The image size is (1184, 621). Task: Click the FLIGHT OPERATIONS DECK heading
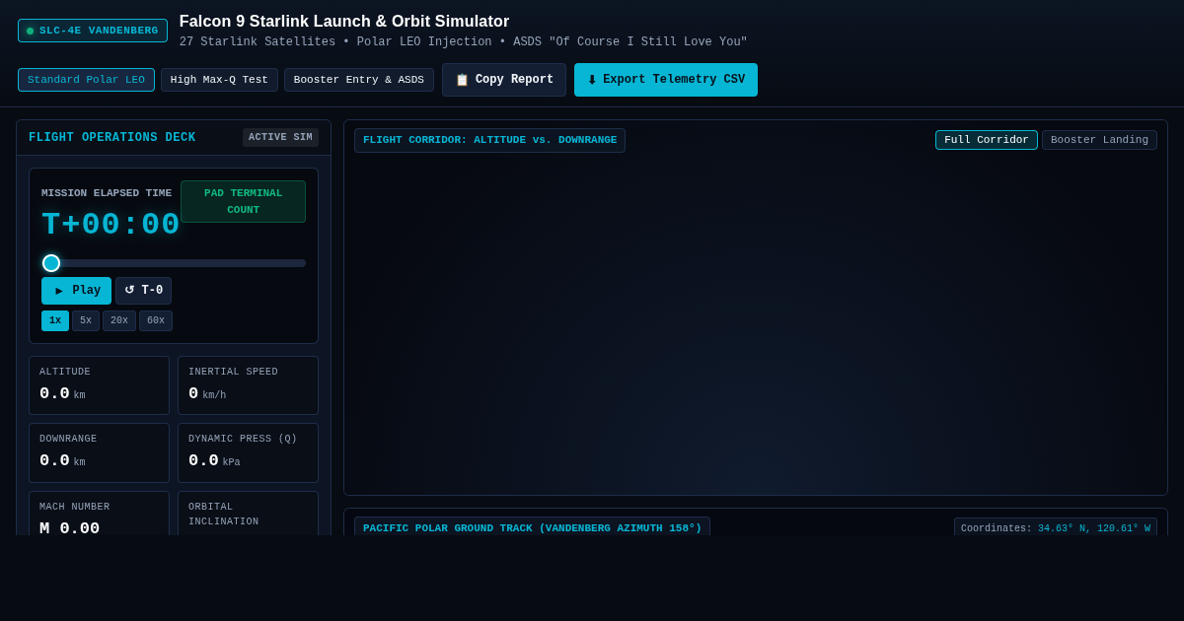[112, 138]
